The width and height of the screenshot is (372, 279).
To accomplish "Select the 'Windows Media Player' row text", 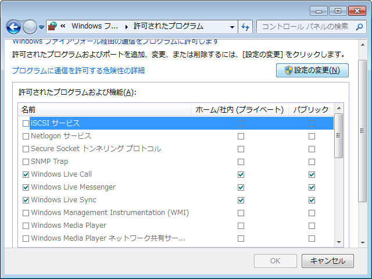I will (x=69, y=226).
